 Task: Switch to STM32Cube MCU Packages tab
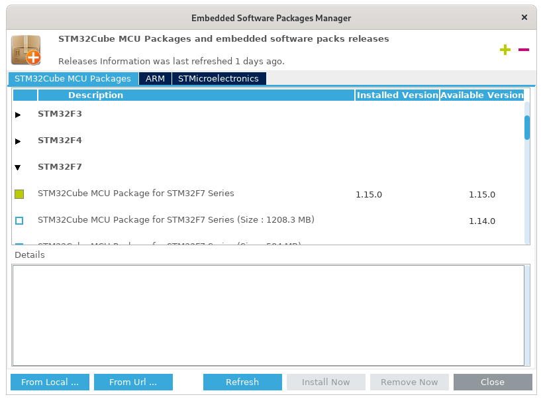(73, 78)
